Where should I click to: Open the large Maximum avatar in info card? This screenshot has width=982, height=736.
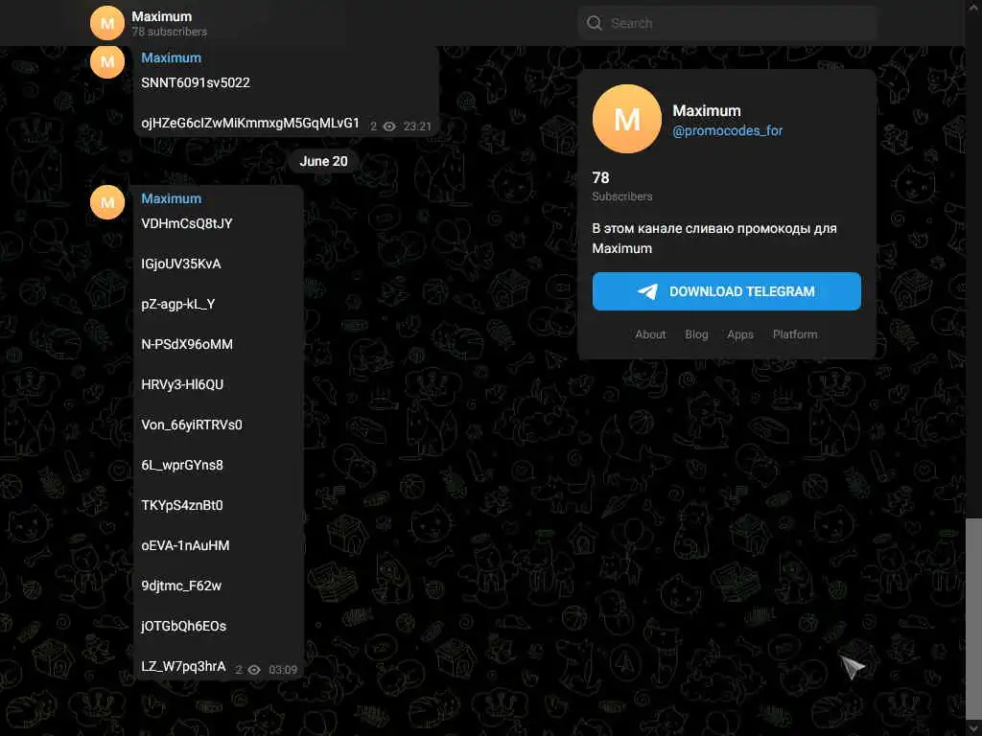coord(627,119)
